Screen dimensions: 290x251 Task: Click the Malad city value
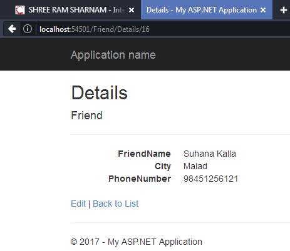[x=195, y=166]
